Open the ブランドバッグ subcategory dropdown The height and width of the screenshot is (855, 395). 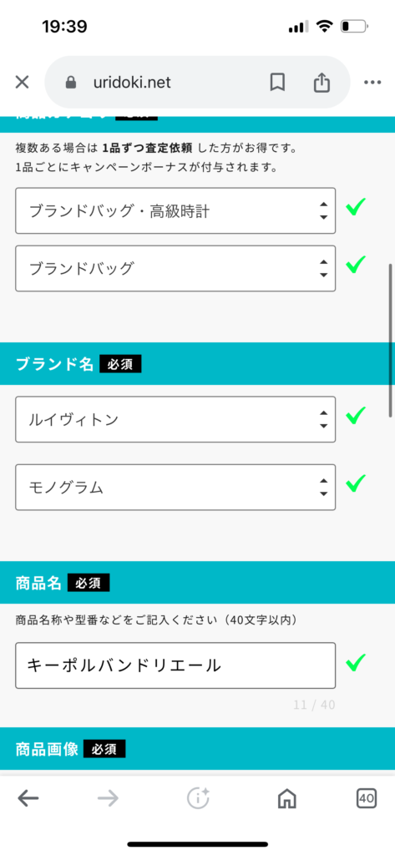tap(175, 268)
